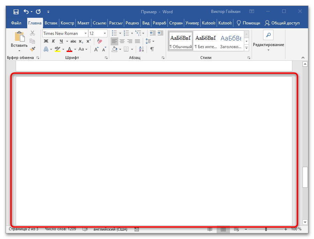Toggle underline (Ч) formatting
The width and height of the screenshot is (314, 239).
tap(61, 41)
